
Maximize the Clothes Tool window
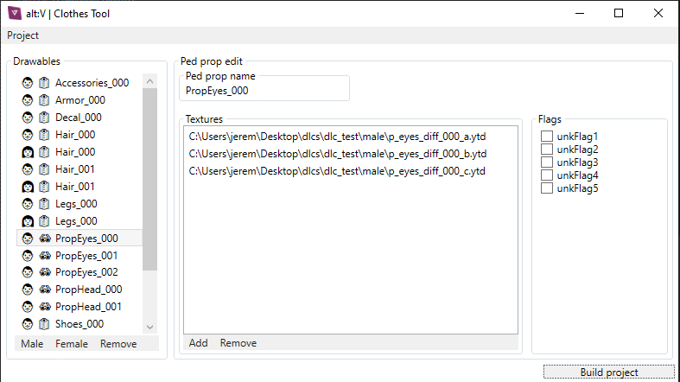(619, 14)
